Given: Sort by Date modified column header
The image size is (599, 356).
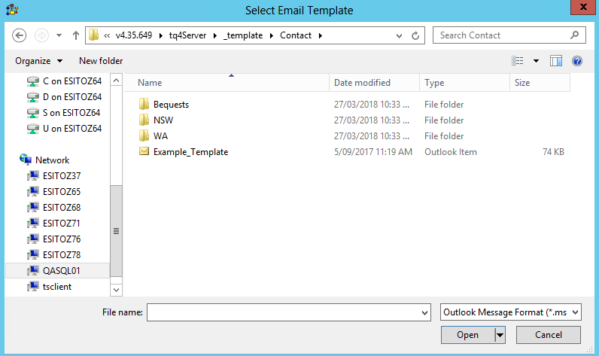Looking at the screenshot, I should pos(362,83).
